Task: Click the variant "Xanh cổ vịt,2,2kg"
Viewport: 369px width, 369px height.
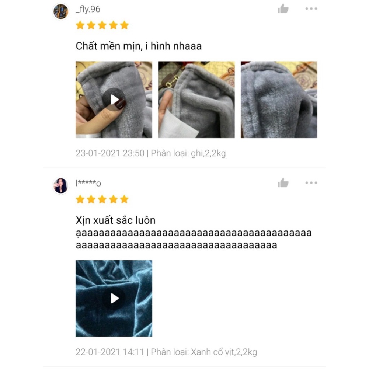Action: tap(224, 352)
